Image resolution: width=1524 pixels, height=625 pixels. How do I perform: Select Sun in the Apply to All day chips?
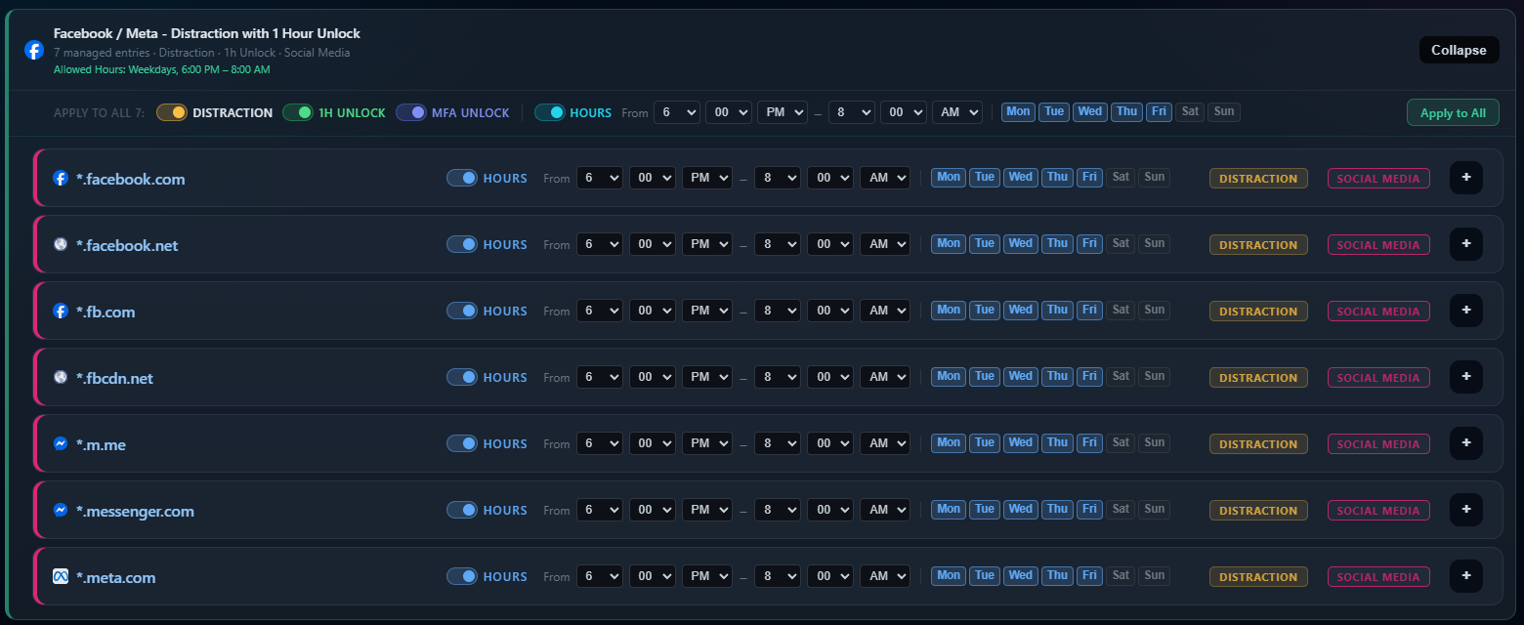[1224, 111]
